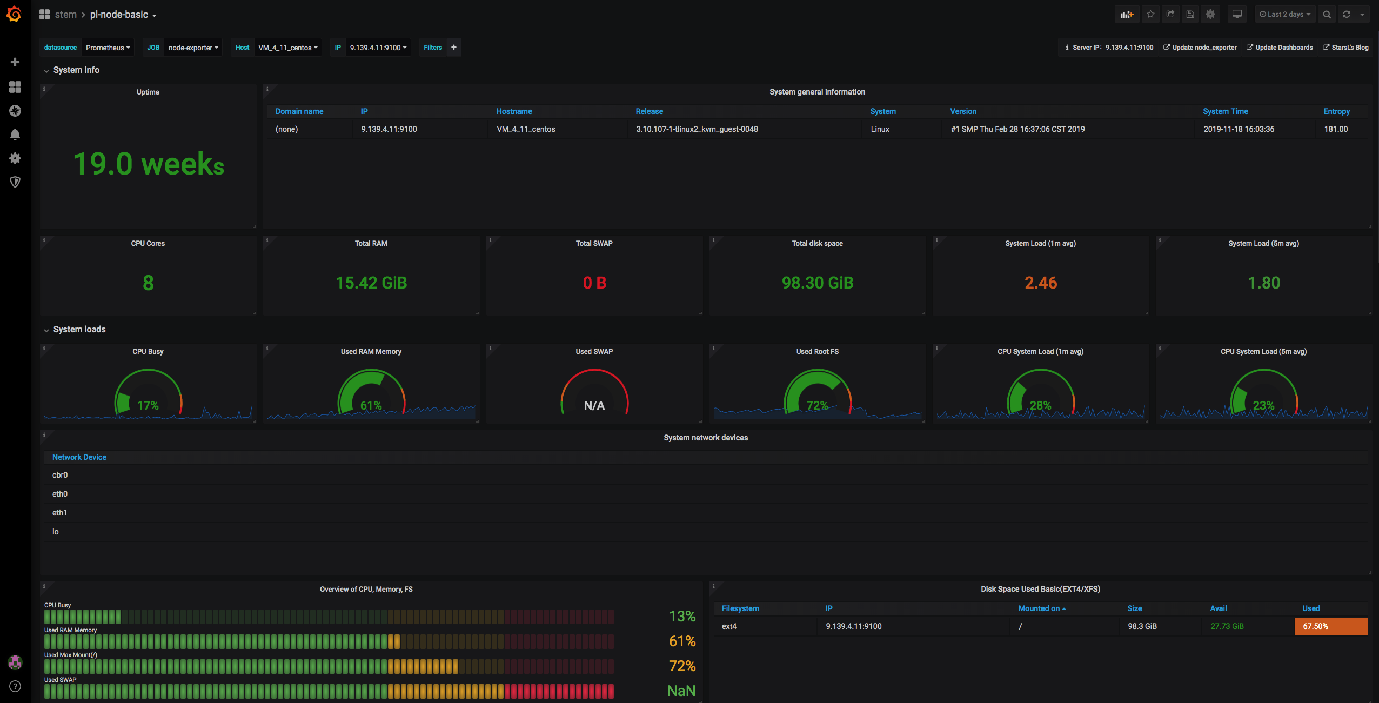Click the Add panel icon in top toolbar
1379x703 pixels.
[x=1127, y=15]
